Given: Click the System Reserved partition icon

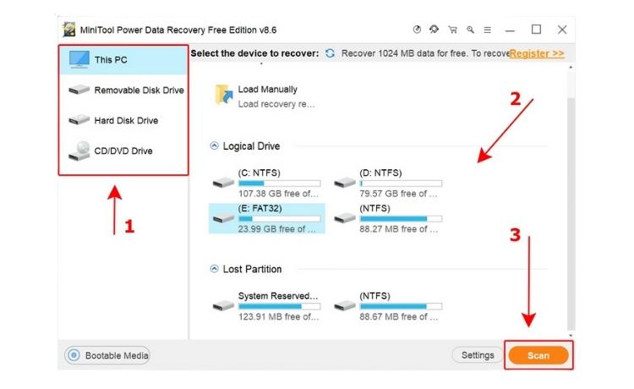Looking at the screenshot, I should pos(223,305).
